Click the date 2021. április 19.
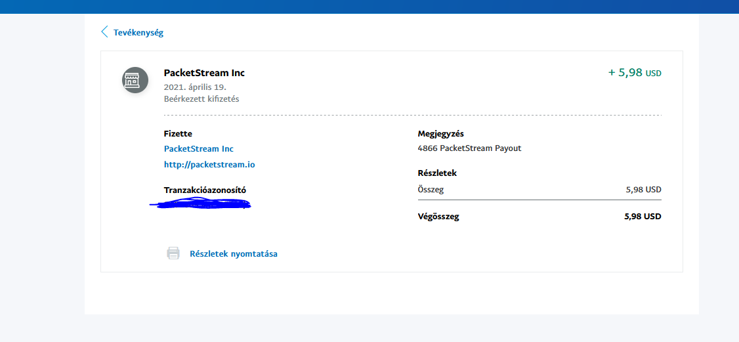This screenshot has width=739, height=342. pyautogui.click(x=195, y=87)
